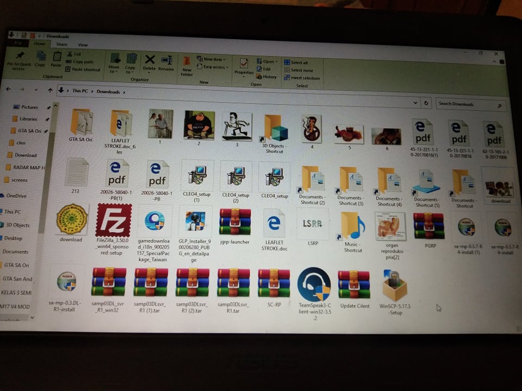Open the Easy access dropdown
The width and height of the screenshot is (522, 391).
[213, 67]
